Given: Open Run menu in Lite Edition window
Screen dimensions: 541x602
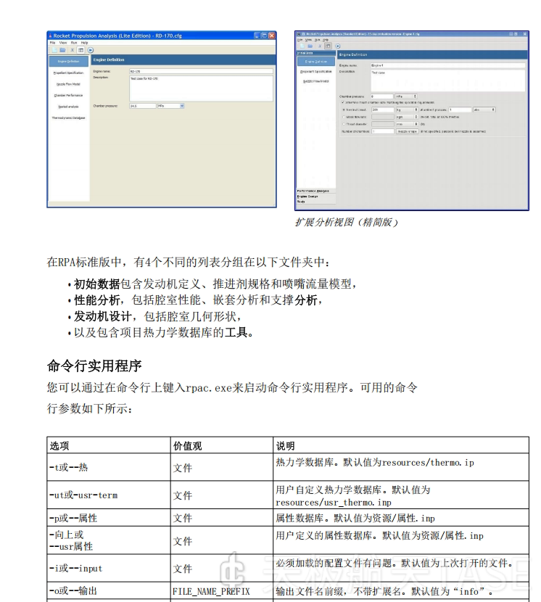Looking at the screenshot, I should [74, 43].
